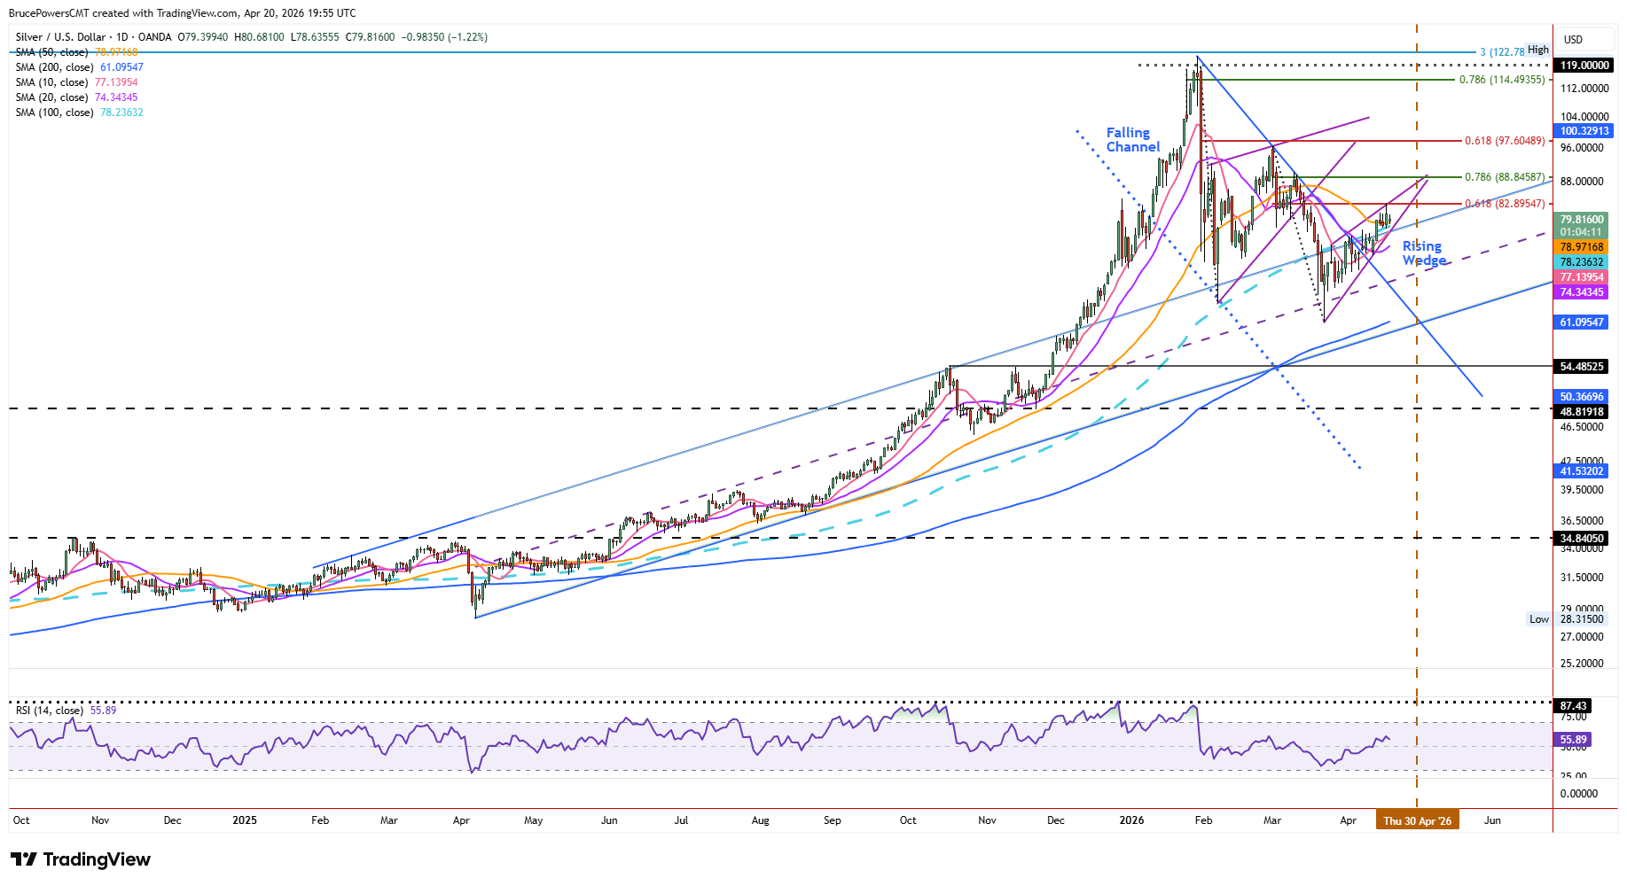The image size is (1627, 886).
Task: Click the 61.09547 blue SMA price tag
Action: (1581, 323)
